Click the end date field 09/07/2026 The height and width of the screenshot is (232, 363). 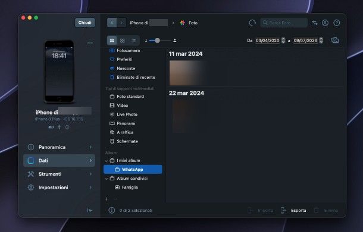305,40
